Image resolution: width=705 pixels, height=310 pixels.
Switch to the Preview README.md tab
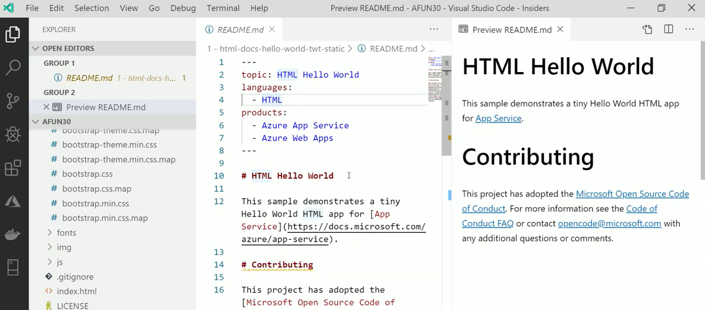click(512, 30)
